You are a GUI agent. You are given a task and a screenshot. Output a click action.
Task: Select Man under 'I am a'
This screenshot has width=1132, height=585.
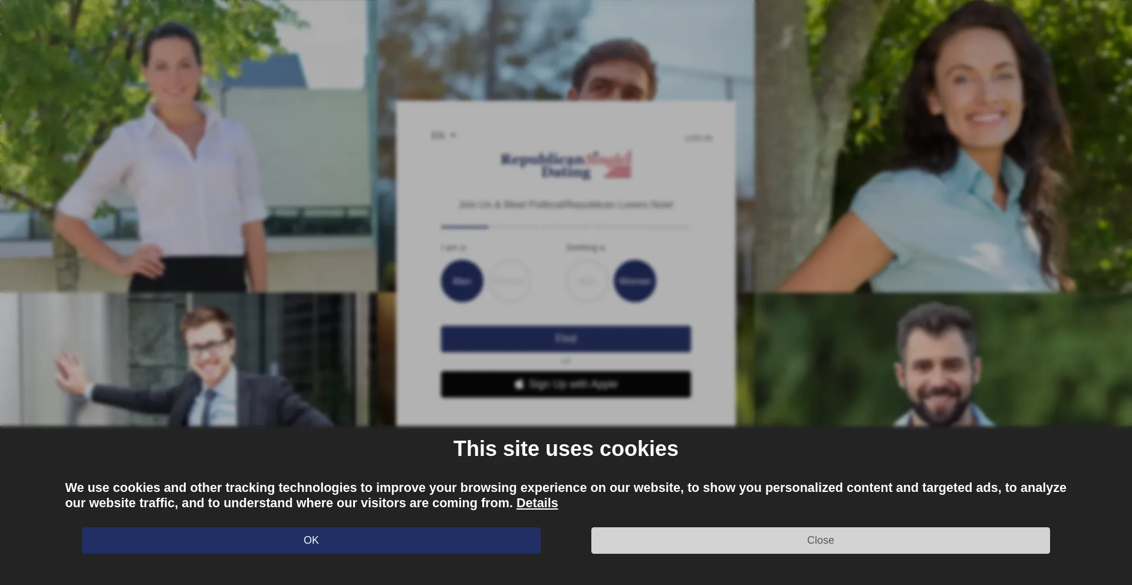click(x=462, y=281)
